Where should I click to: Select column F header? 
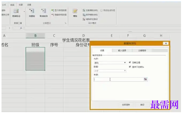(128, 36)
